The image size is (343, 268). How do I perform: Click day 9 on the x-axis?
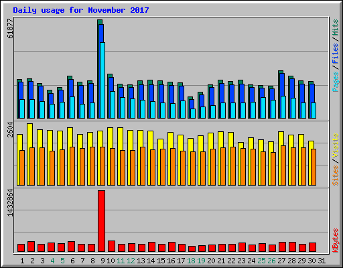pos(102,261)
